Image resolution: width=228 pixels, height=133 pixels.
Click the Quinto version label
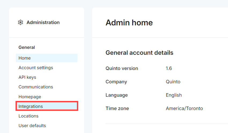coord(122,68)
